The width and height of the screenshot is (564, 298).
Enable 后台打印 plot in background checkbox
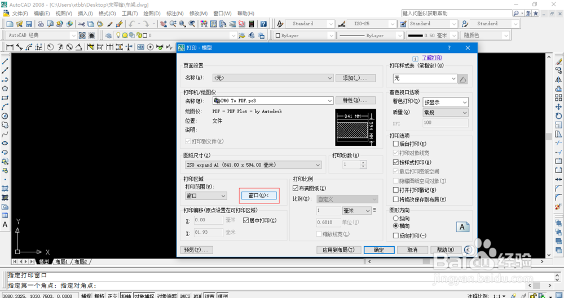click(396, 144)
